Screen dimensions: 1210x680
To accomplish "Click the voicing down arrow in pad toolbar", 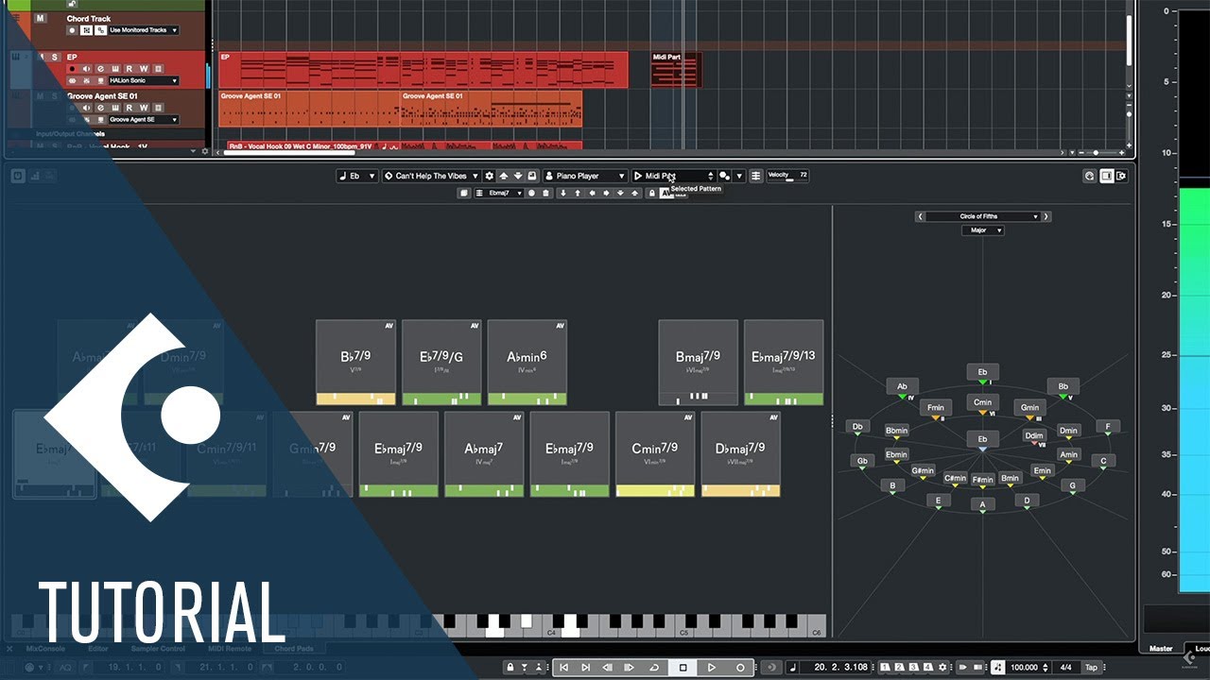I will point(563,193).
